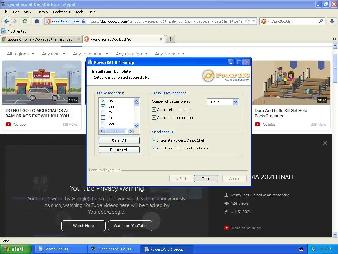Close the vyond acs DuckDuckGo tab
This screenshot has width=338, height=254.
[161, 39]
